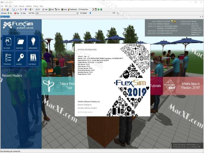The height and width of the screenshot is (153, 204).
Task: Open the Execute menu
Action: [22, 6]
